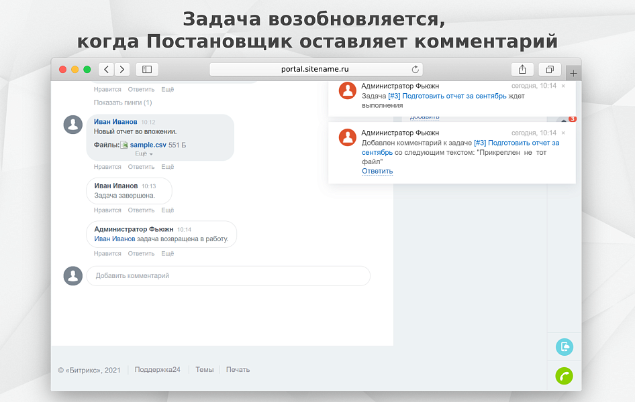Viewport: 635px width, 402px height.
Task: Open the blue mobile app icon
Action: 564,347
